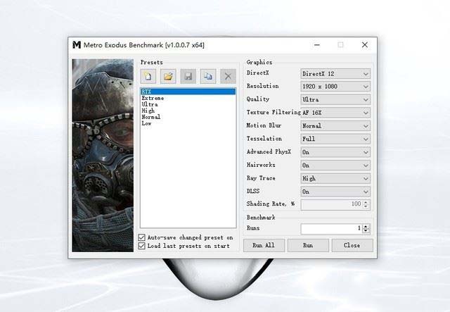Open the Quality dropdown
This screenshot has width=450, height=312.
click(x=335, y=100)
